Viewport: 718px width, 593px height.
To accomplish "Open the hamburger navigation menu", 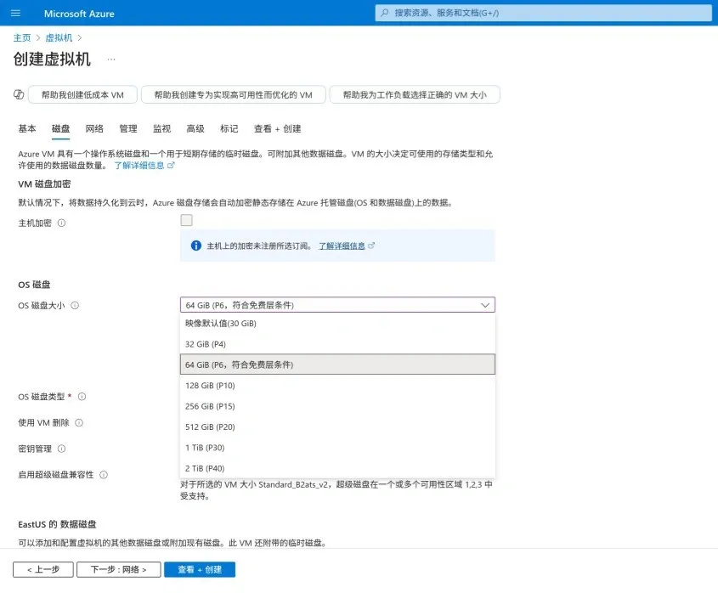I will (x=15, y=13).
